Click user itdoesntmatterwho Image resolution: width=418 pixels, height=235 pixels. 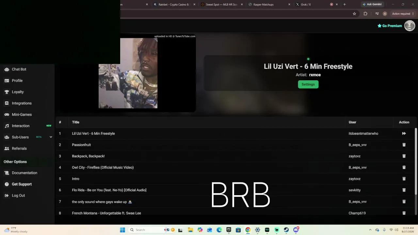click(363, 133)
